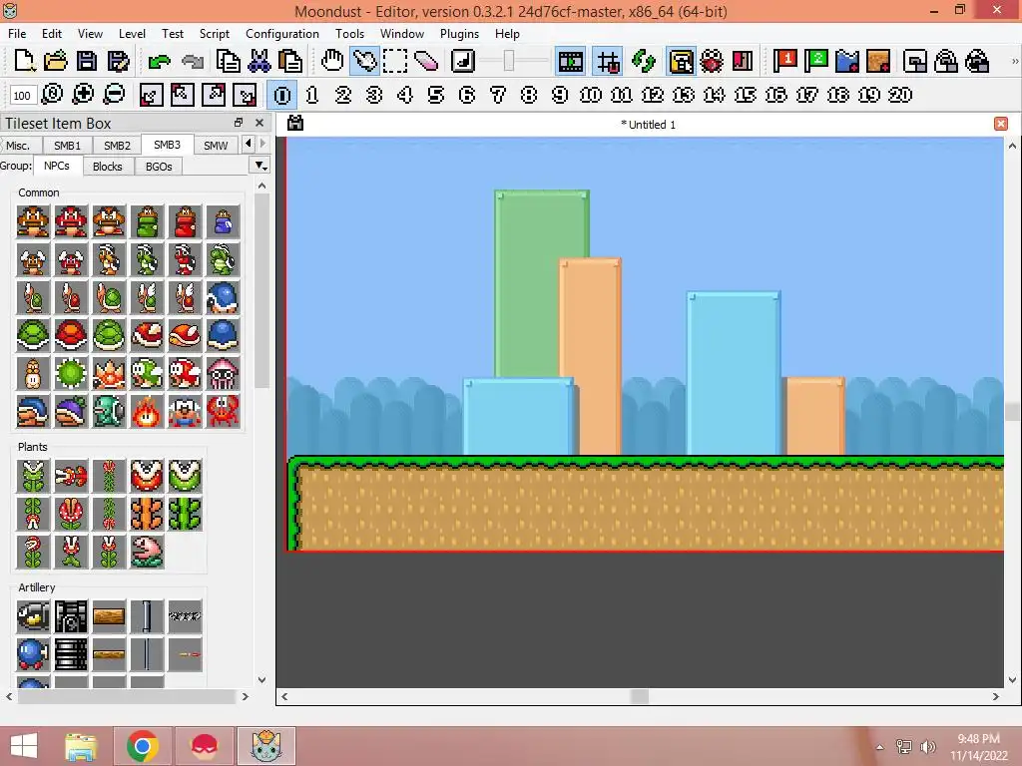Toggle grid snapping
Screen dimensions: 1022x766
tap(608, 61)
